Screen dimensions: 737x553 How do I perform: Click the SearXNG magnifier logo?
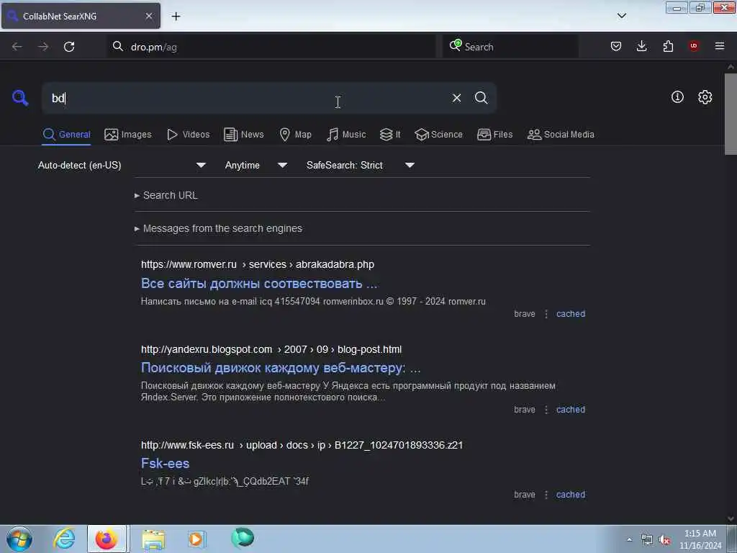[x=20, y=98]
